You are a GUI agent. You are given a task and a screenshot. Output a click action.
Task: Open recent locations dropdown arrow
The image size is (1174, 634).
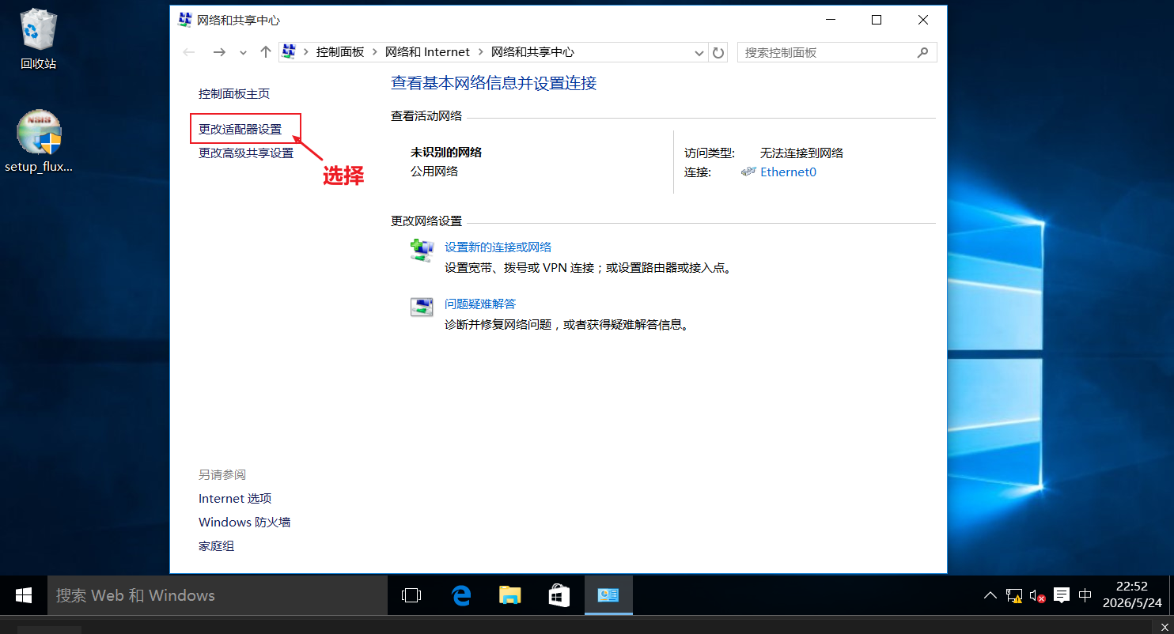click(x=244, y=52)
